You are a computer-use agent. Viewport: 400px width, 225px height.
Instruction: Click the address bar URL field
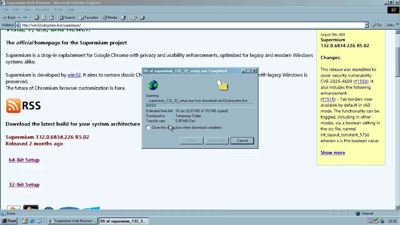coord(192,25)
